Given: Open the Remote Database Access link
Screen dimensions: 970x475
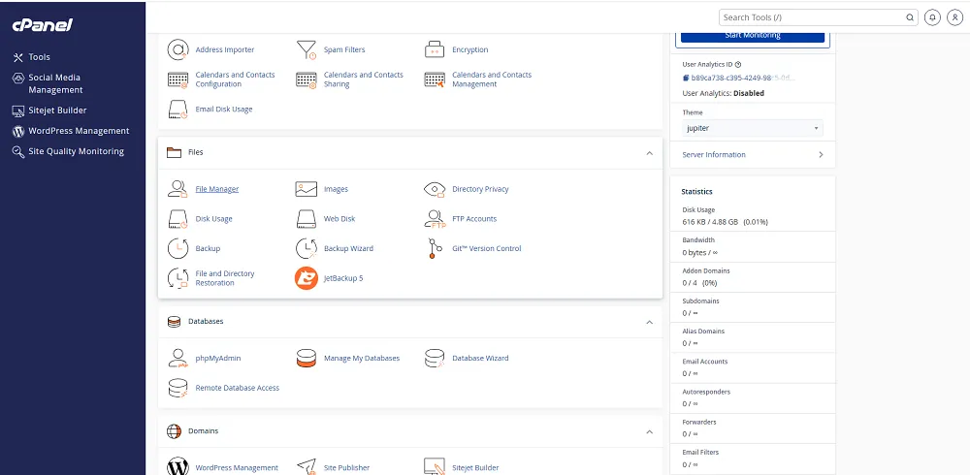Looking at the screenshot, I should pos(238,388).
